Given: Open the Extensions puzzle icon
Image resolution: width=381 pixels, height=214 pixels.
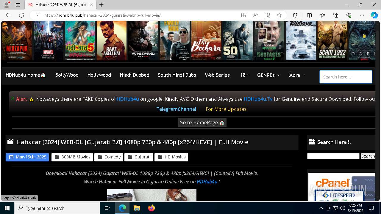Looking at the screenshot, I should point(295,15).
